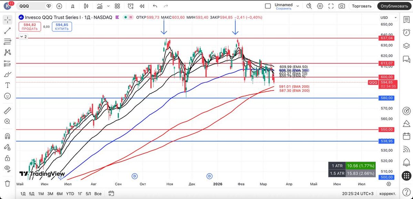Image resolution: width=413 pixels, height=199 pixels.
Task: Select the trend line drawing tool
Action: (7, 31)
